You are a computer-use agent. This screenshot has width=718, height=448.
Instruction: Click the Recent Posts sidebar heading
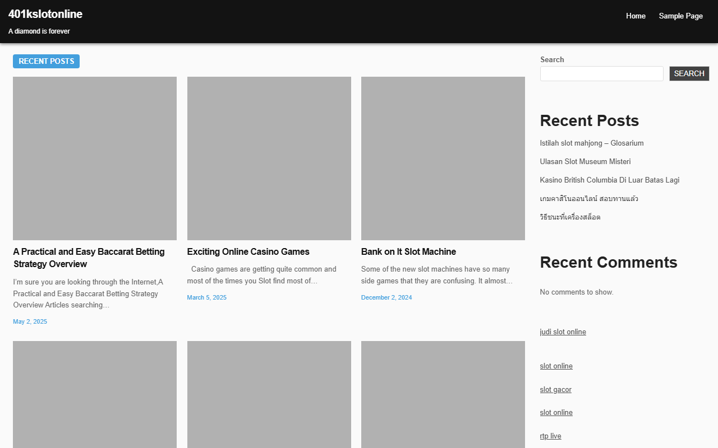[x=590, y=120]
